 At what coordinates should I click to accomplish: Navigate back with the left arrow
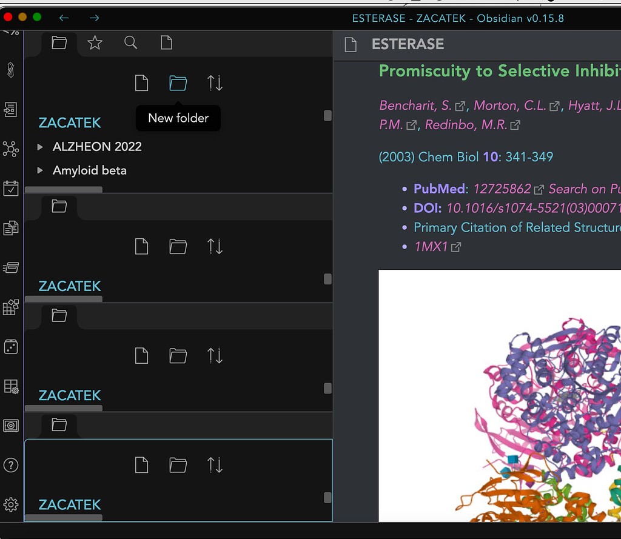coord(64,18)
